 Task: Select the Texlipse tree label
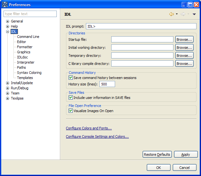coord(17,98)
